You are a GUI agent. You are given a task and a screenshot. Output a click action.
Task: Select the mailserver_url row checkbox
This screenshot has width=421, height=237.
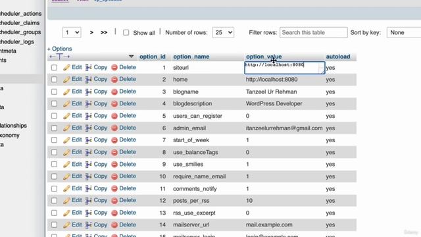[54, 225]
